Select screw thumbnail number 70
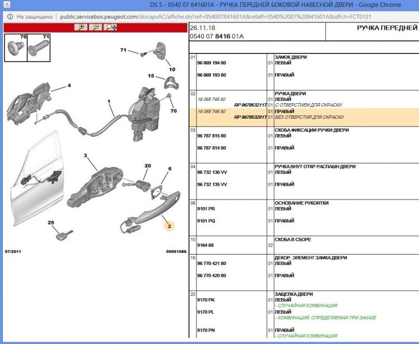Viewport: 419px width, 344px height. click(x=15, y=49)
